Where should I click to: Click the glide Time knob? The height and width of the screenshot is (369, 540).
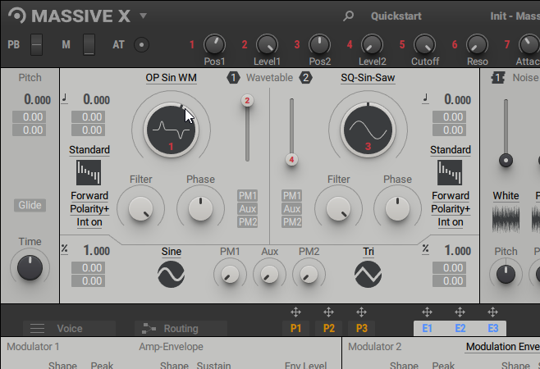[x=30, y=268]
